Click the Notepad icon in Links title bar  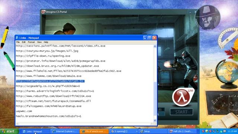click(x=17, y=38)
